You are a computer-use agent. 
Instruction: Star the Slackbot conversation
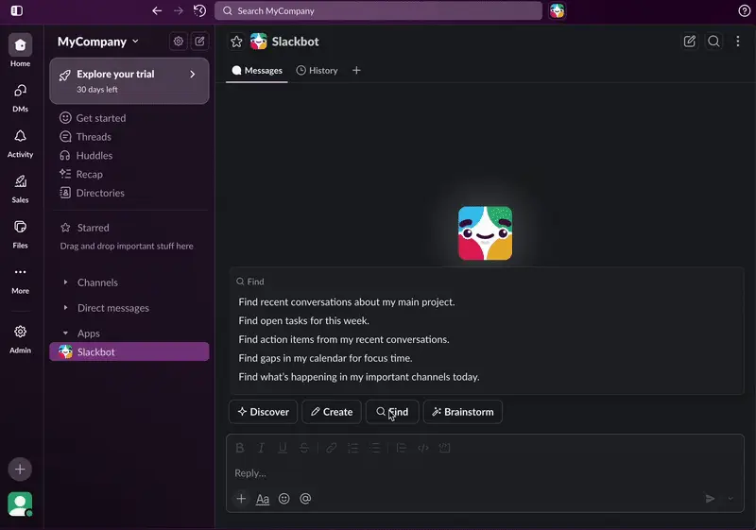(x=236, y=42)
